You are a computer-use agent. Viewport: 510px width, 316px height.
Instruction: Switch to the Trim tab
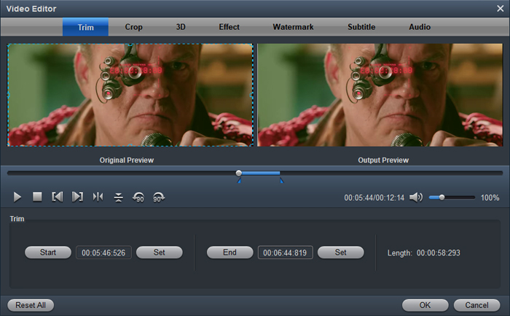click(x=85, y=27)
